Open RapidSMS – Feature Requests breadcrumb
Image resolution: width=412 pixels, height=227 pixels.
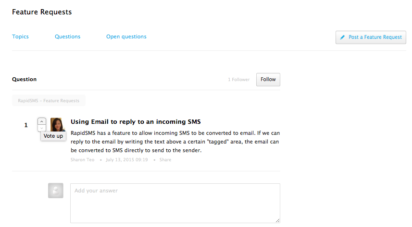(49, 100)
